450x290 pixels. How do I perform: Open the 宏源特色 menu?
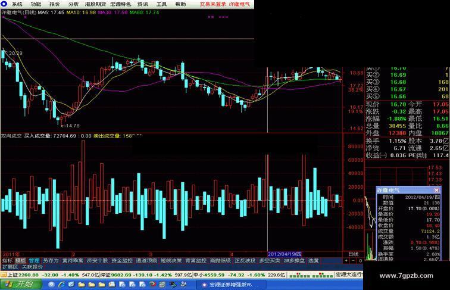120,4
